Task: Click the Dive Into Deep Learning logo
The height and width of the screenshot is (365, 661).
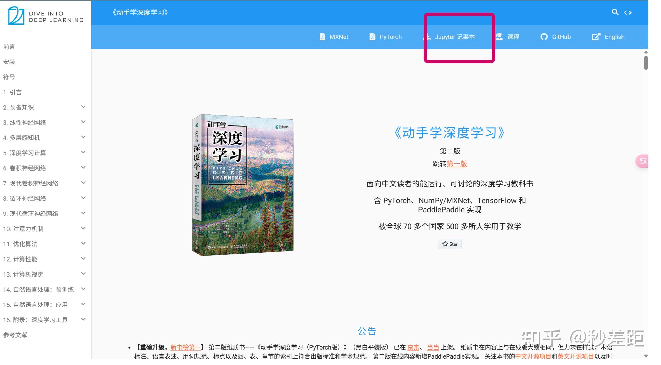Action: pos(45,16)
